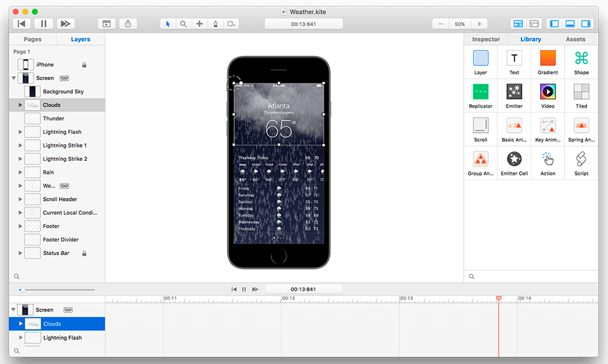Viewport: 608px width, 364px height.
Task: Select the arrow pointer tool
Action: (x=168, y=24)
